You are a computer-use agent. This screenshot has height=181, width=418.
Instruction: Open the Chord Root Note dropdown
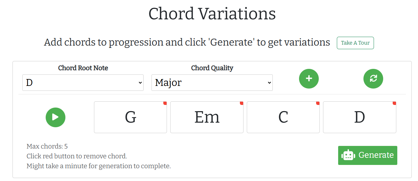click(83, 83)
